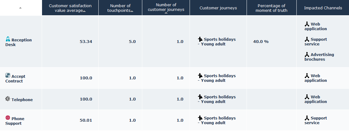Click the Phone Support red globe icon

8,118
